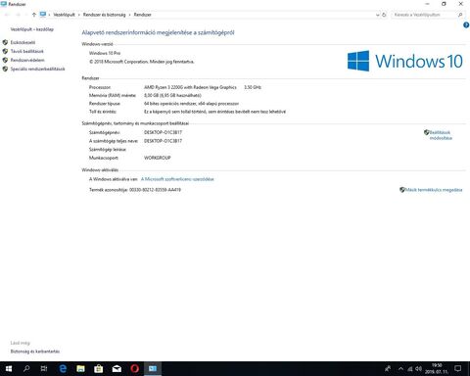Open Task View on the taskbar
Screen dimensions: 470x376
(x=44, y=369)
